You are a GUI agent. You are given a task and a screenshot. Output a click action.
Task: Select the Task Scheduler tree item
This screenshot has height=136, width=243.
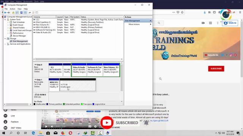pos(19,22)
